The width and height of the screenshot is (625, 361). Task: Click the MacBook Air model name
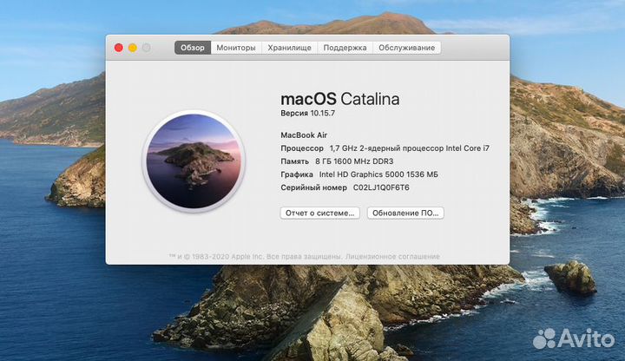click(x=304, y=135)
